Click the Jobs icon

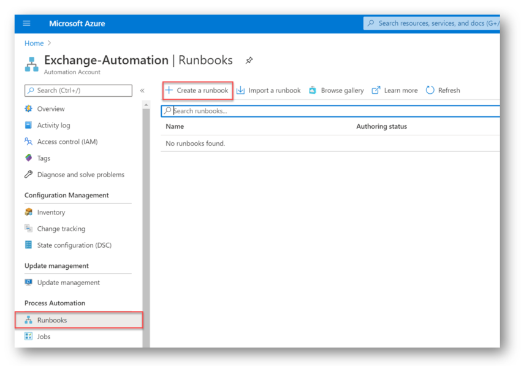29,336
